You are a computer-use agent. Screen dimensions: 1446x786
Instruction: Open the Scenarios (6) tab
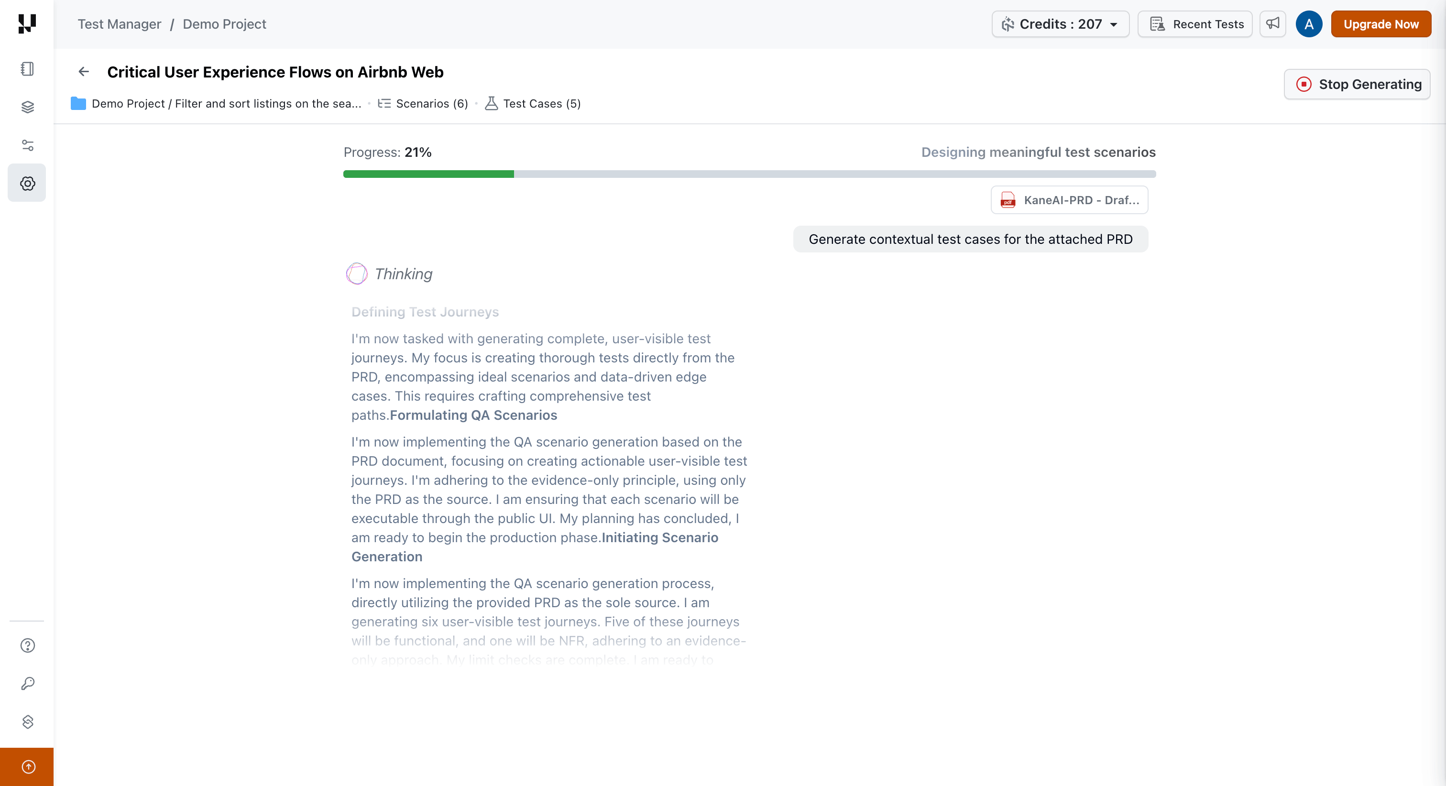coord(423,104)
